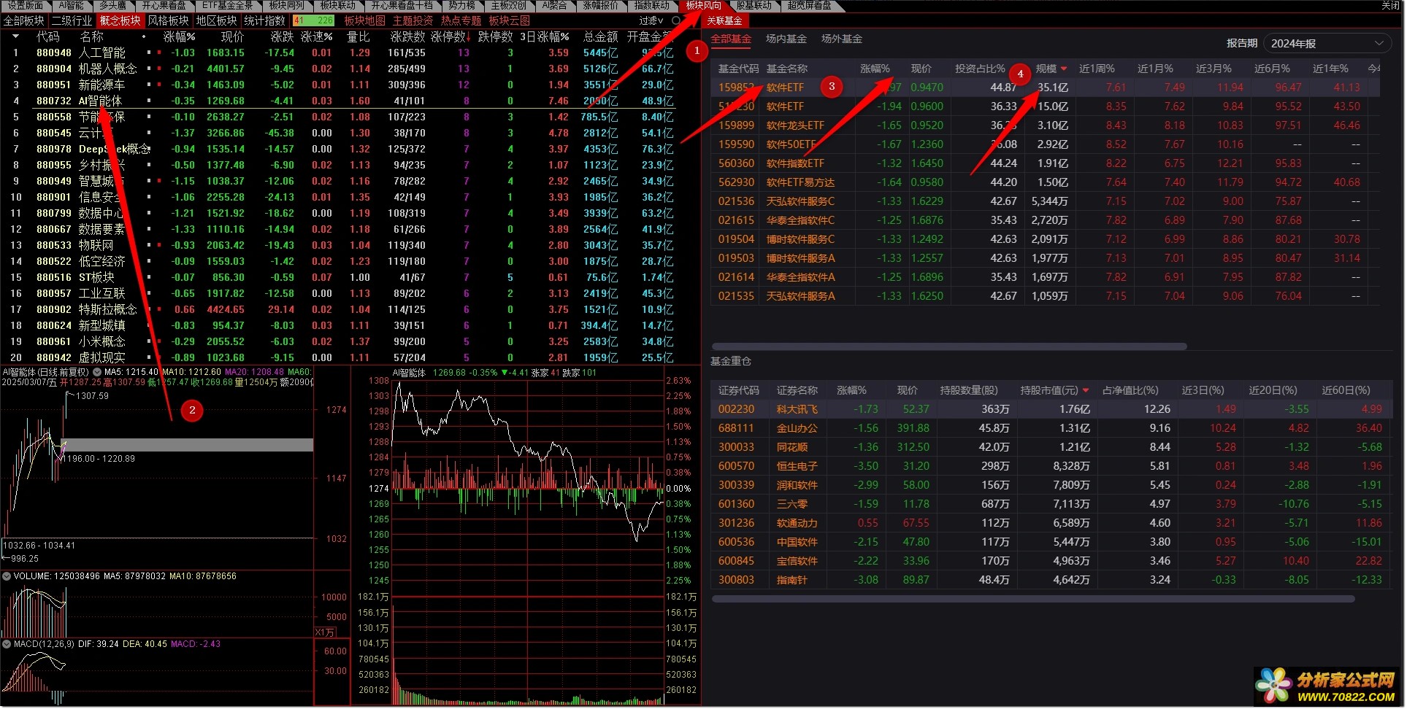
Task: Select stock 601360 三六零
Action: click(1050, 504)
